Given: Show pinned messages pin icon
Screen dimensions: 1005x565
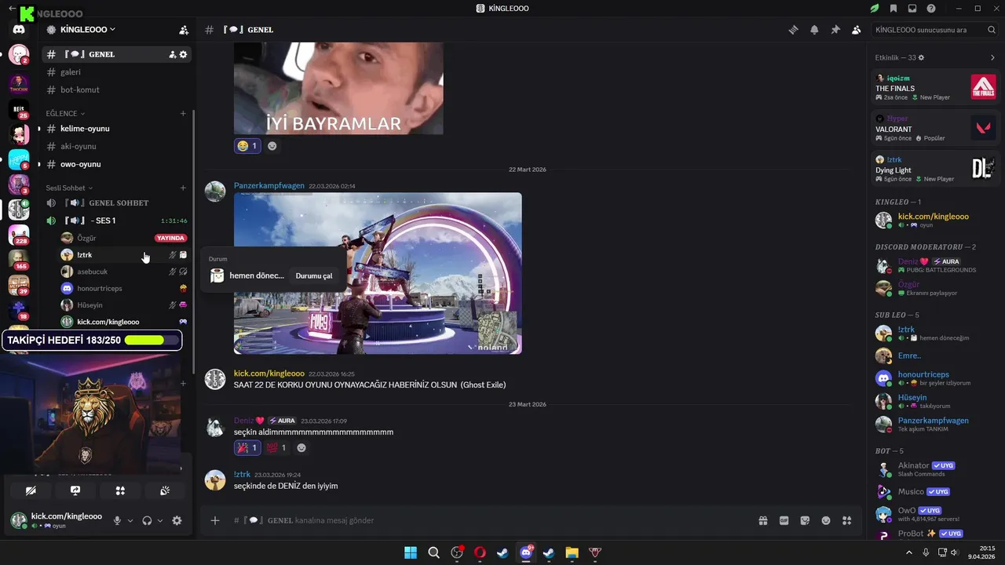Looking at the screenshot, I should (x=835, y=30).
